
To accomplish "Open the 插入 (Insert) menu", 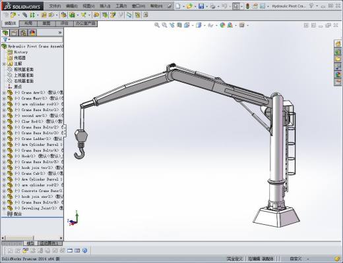I will point(105,6).
